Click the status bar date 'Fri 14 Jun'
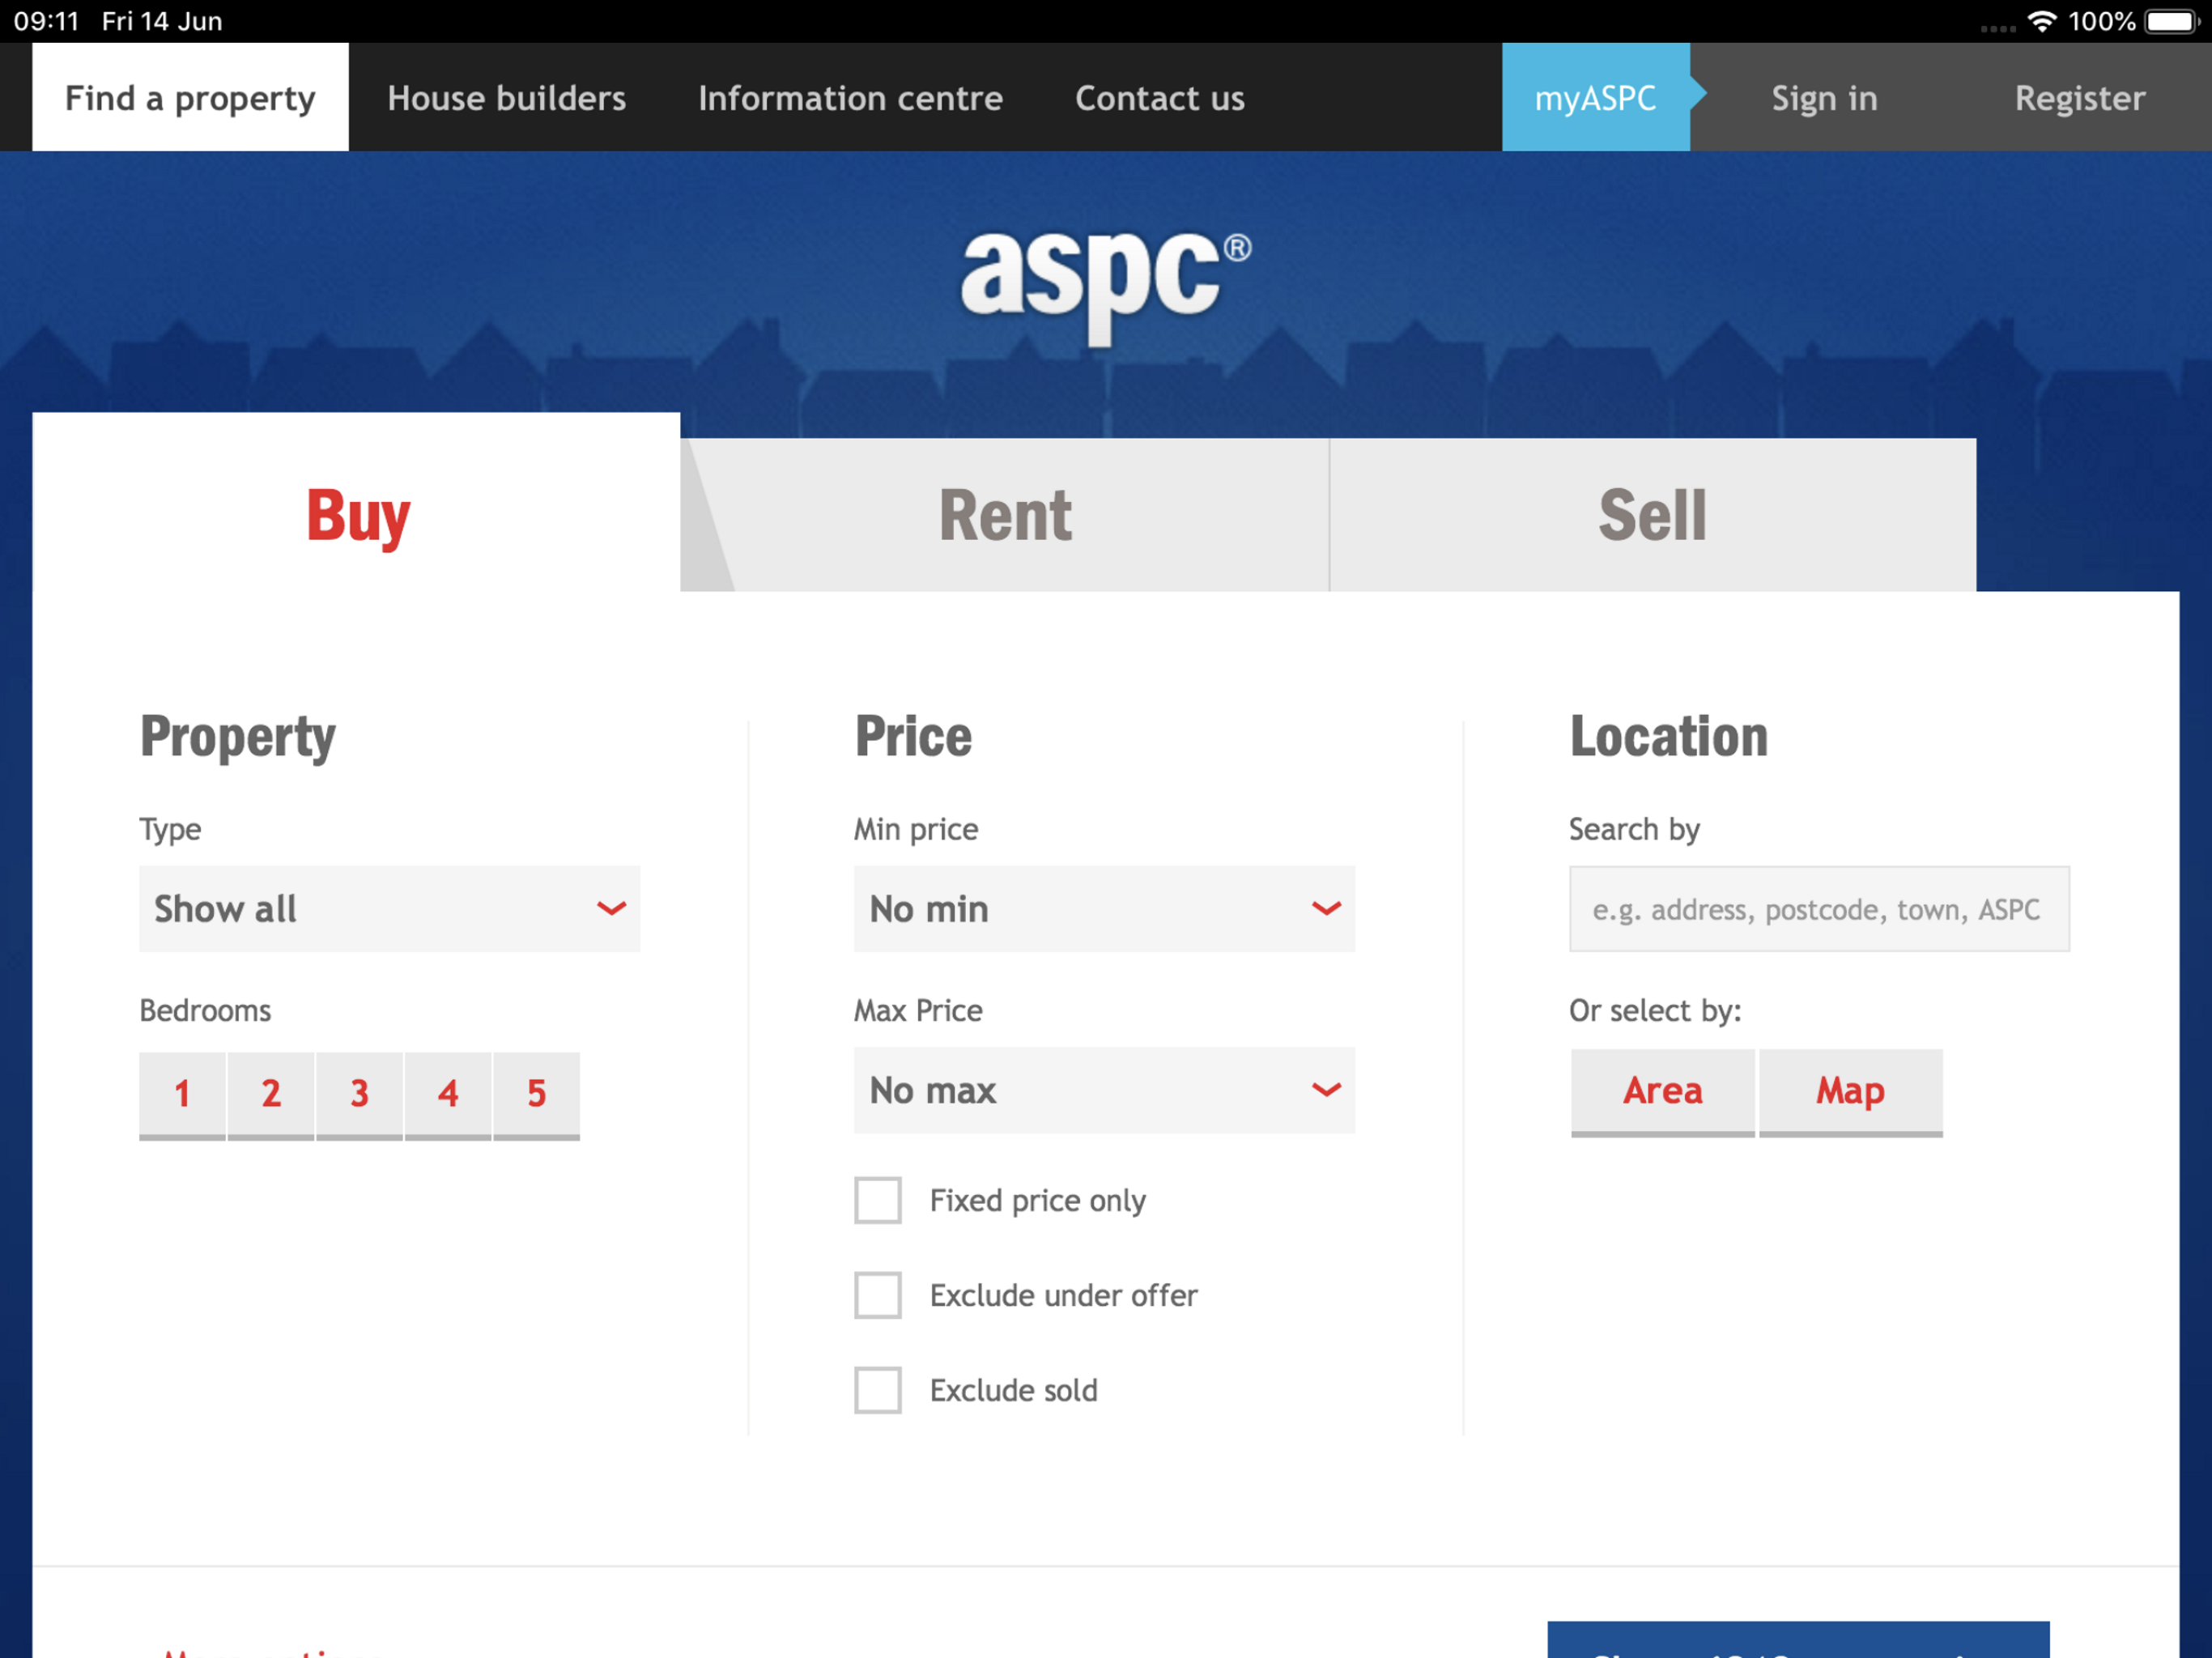The height and width of the screenshot is (1658, 2212). click(x=162, y=21)
